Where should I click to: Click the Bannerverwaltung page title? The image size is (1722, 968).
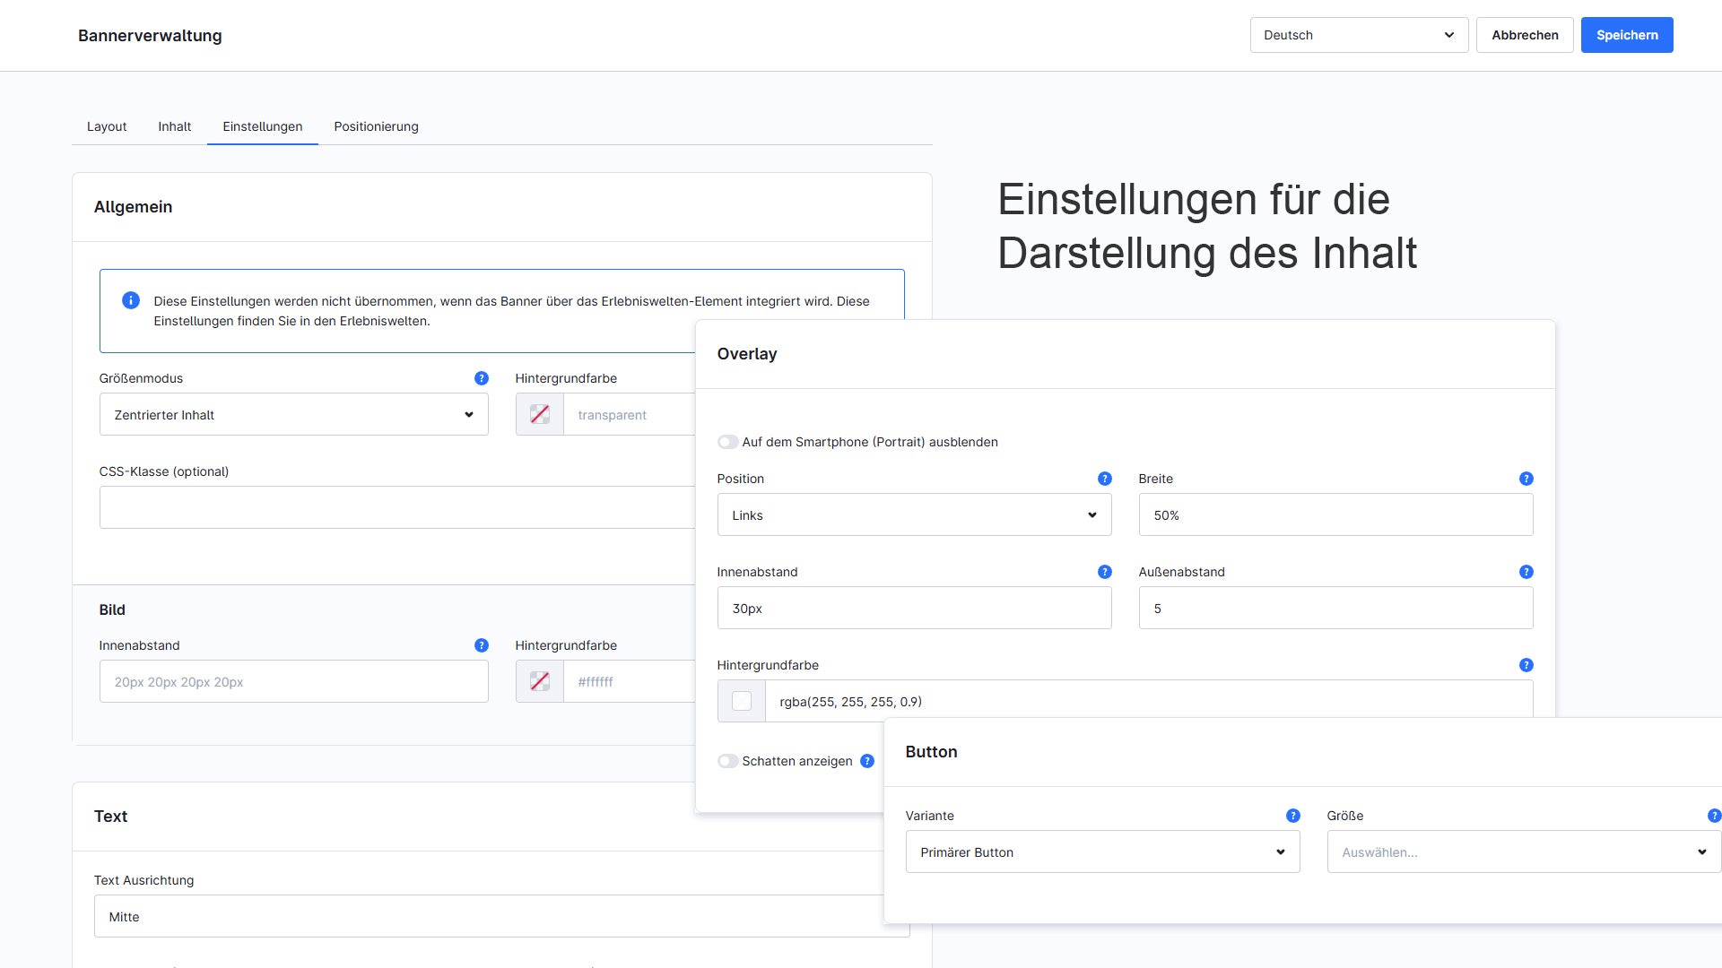pyautogui.click(x=150, y=36)
